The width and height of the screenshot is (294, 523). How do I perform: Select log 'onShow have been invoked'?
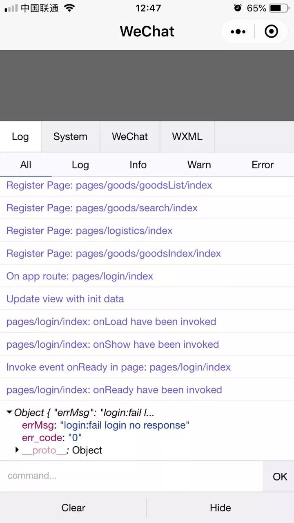147,344
